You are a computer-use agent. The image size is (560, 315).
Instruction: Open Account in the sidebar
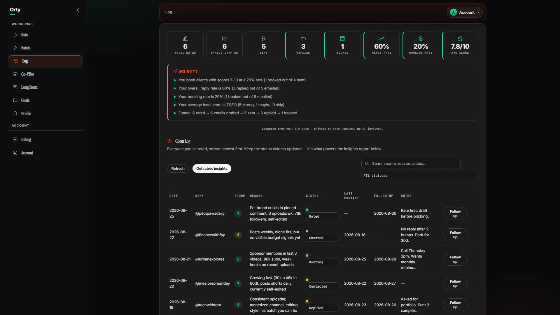45,153
